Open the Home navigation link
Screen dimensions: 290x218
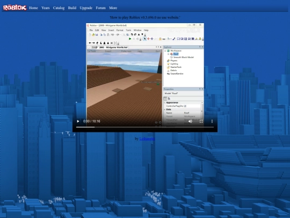click(33, 8)
